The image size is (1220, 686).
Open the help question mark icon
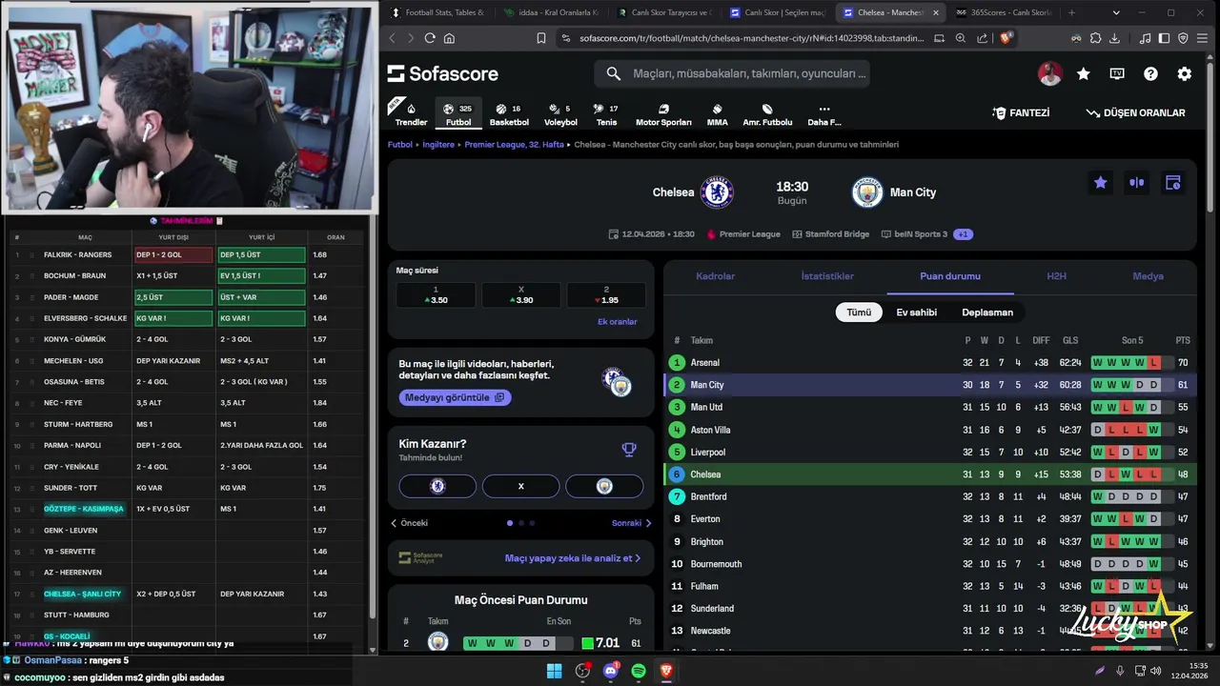[1150, 74]
